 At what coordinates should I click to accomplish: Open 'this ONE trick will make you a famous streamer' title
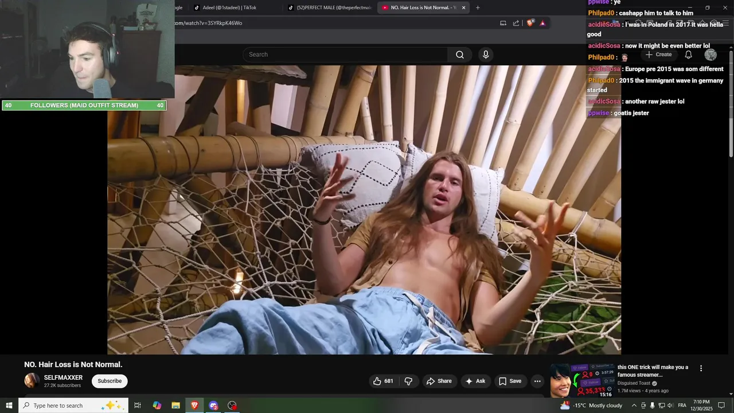(x=653, y=371)
